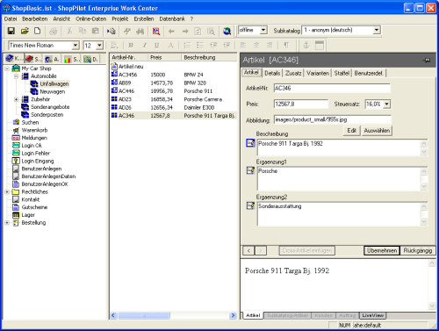The height and width of the screenshot is (331, 439).
Task: Click into the Abbildung path field
Action: (333, 119)
